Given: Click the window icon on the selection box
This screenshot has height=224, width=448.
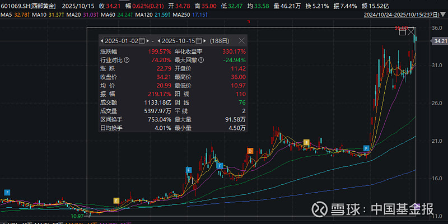Looking at the screenshot, I should [402, 32].
